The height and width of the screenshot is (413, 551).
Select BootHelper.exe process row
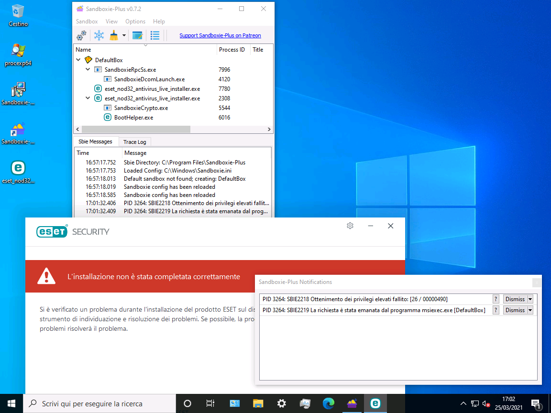pos(173,118)
